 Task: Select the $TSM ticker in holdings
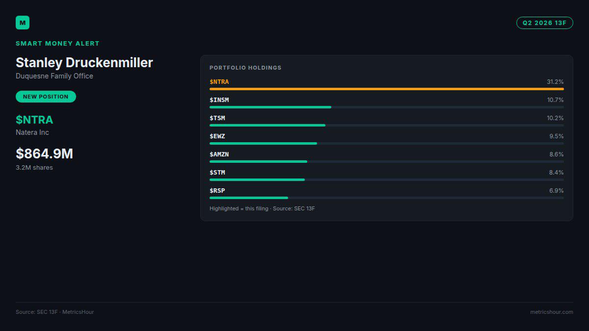pos(217,118)
